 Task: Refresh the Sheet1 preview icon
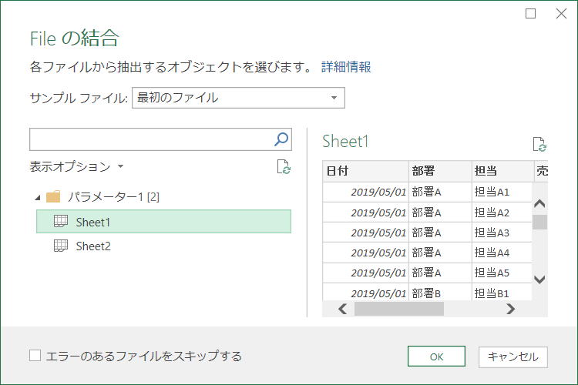(x=539, y=145)
